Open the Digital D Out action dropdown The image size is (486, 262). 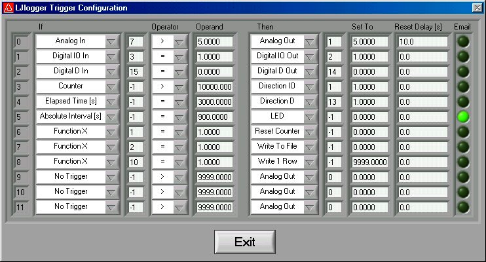(x=310, y=72)
